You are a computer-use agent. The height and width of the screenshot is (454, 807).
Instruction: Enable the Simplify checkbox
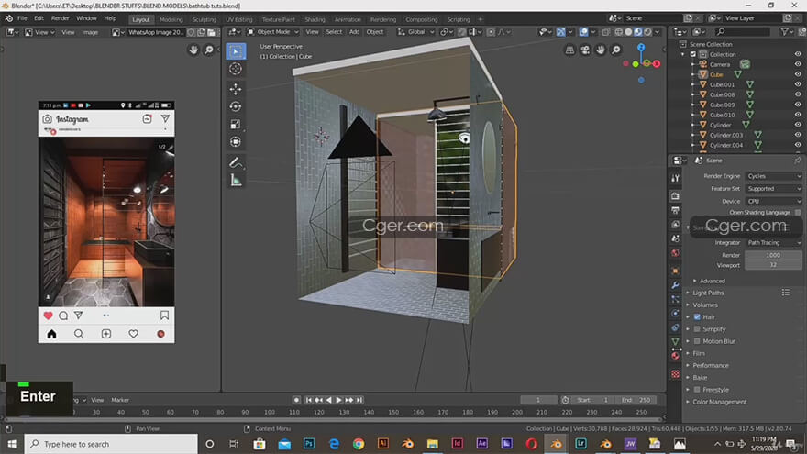click(x=697, y=328)
